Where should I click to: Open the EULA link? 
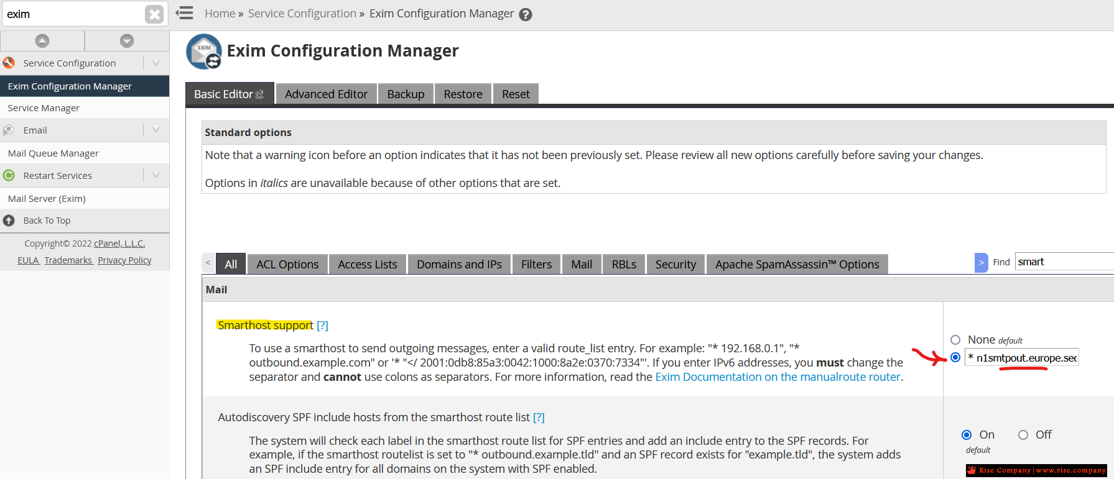29,260
